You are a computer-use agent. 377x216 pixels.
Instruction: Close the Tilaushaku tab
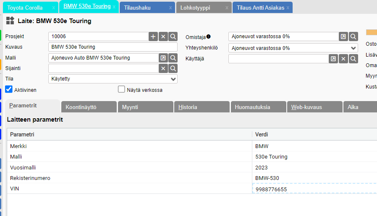(170, 8)
